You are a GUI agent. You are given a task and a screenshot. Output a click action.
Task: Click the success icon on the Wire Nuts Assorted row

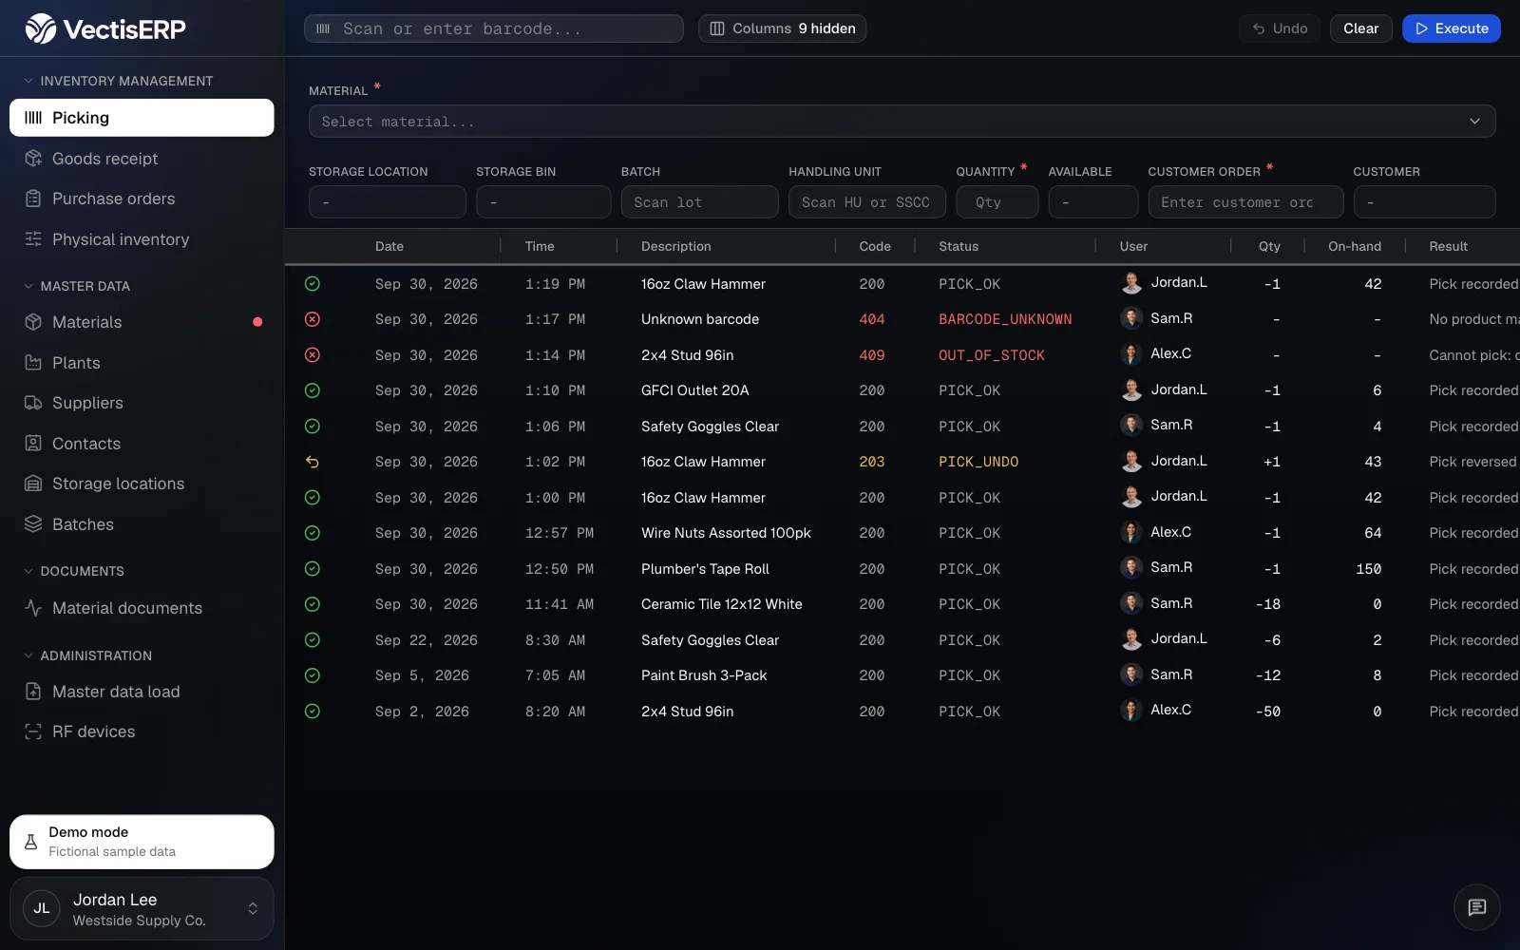click(312, 533)
